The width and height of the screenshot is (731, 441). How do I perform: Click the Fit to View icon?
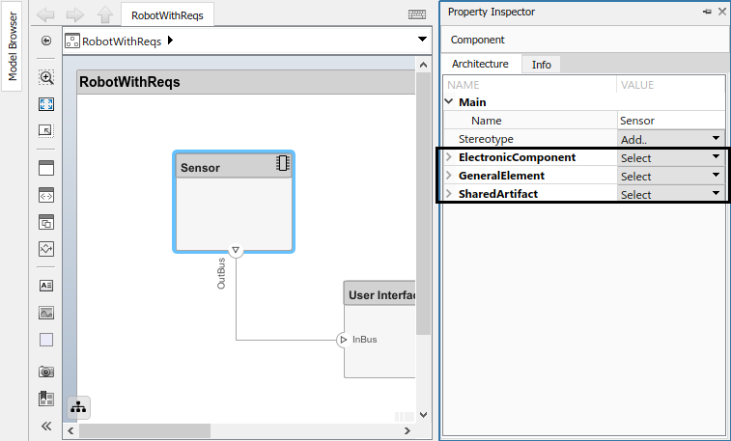click(46, 104)
